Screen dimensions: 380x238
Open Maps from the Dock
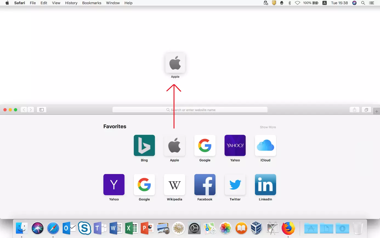point(210,228)
